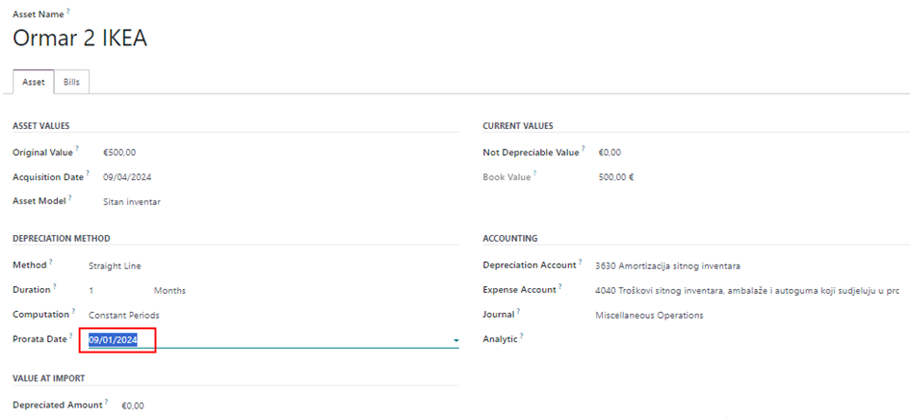
Task: Click the Prorata Date field with 09/01/2024
Action: 114,340
